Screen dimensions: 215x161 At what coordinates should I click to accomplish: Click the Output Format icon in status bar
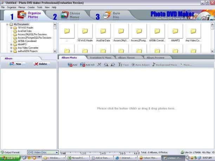[x=2, y=152]
